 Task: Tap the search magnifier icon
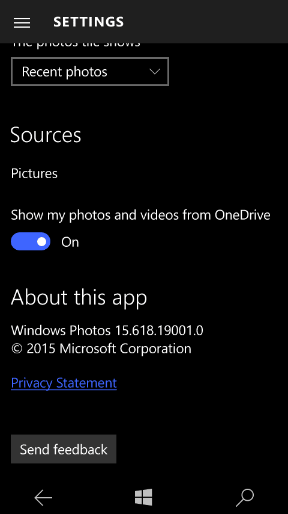pos(245,498)
